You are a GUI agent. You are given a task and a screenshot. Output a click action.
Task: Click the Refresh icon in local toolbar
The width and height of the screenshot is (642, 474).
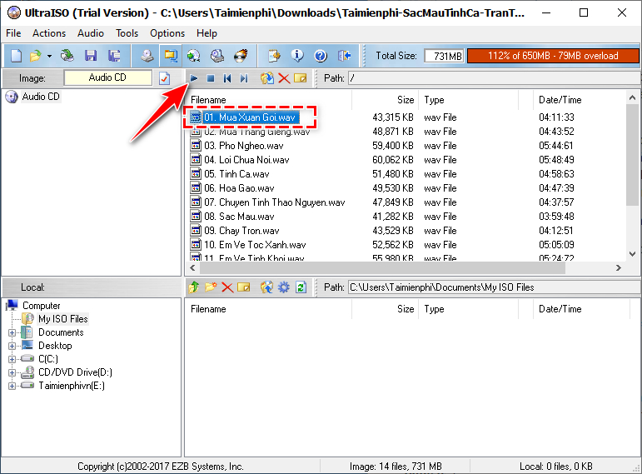(x=301, y=287)
